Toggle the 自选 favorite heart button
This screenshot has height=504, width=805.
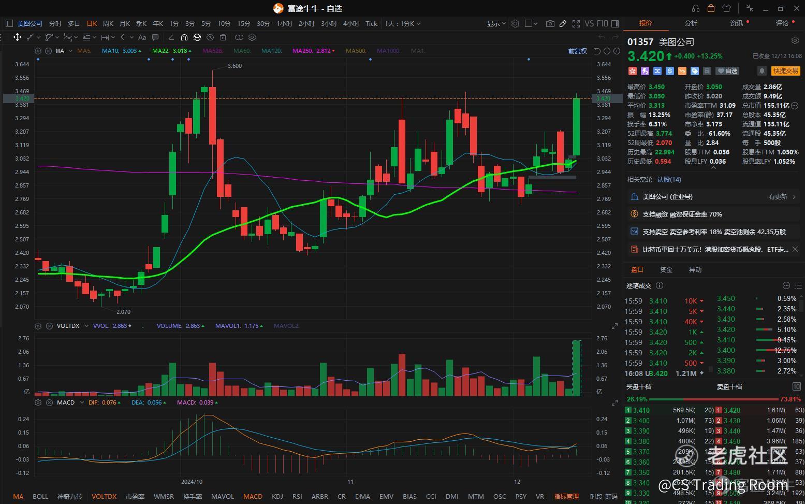(728, 71)
